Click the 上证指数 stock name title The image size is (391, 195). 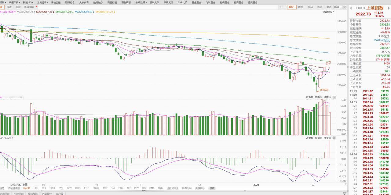375,8
